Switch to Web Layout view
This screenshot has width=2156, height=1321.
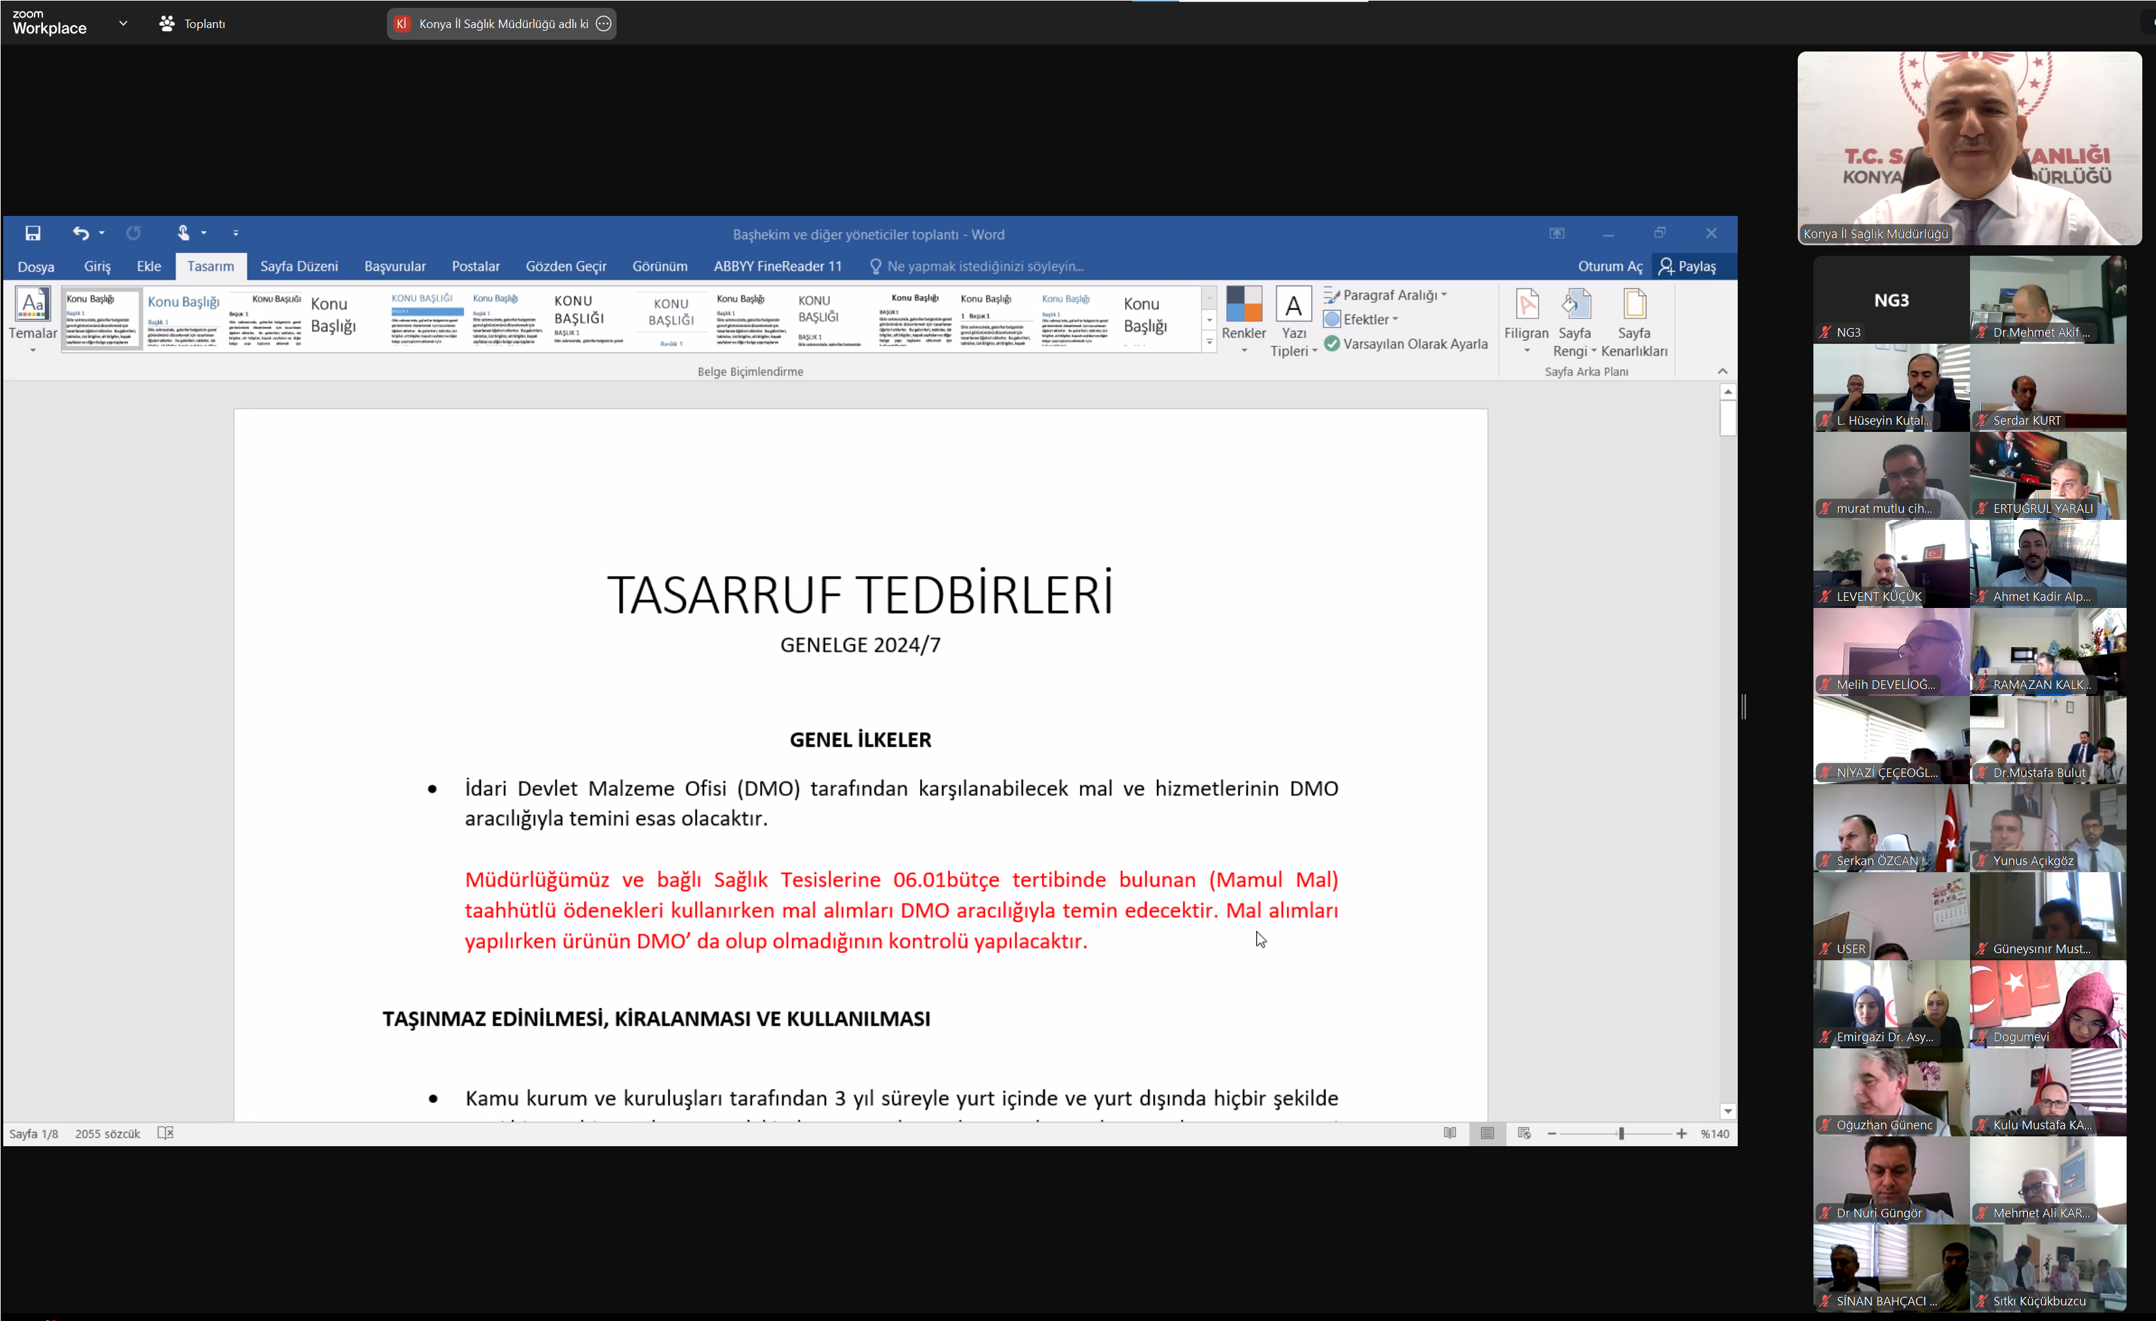pos(1524,1133)
